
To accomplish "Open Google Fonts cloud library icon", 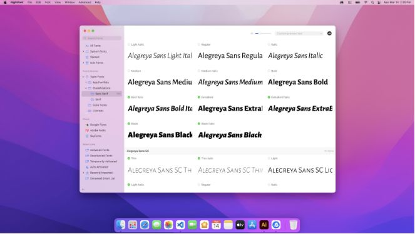I will [x=87, y=125].
